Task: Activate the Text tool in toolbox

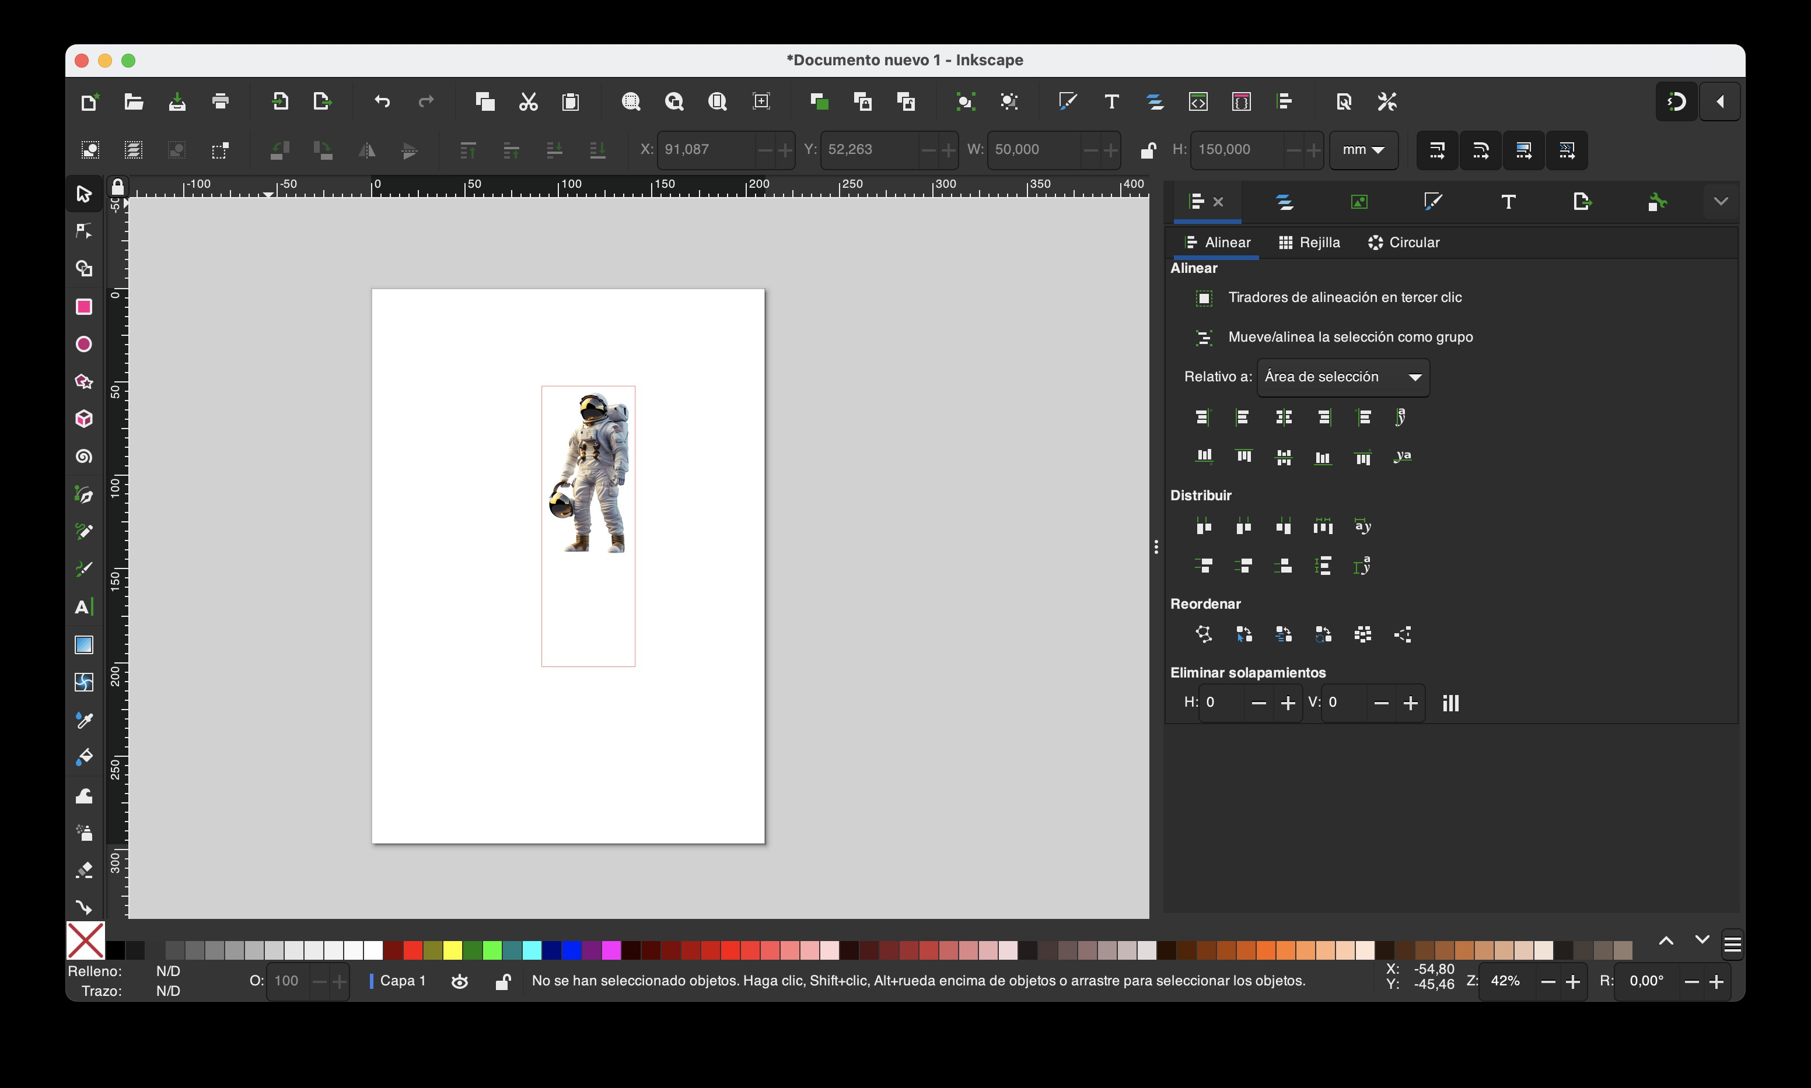Action: click(83, 607)
